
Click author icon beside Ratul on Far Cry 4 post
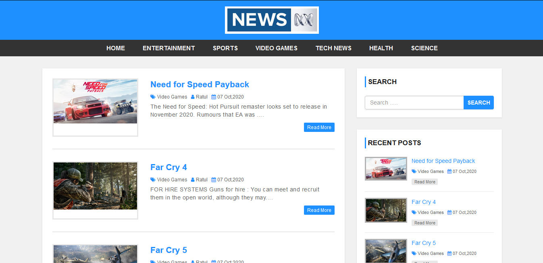click(193, 180)
